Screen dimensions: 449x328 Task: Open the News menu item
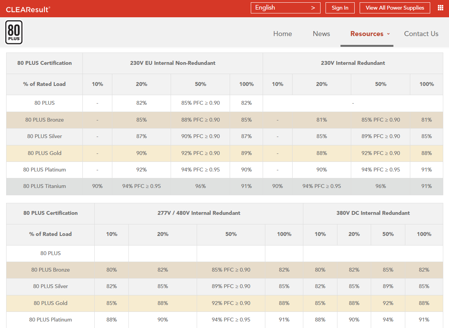pos(321,34)
